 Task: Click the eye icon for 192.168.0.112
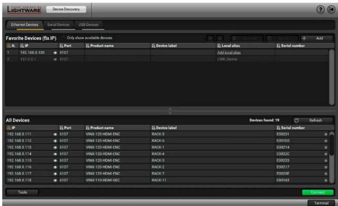click(55, 141)
